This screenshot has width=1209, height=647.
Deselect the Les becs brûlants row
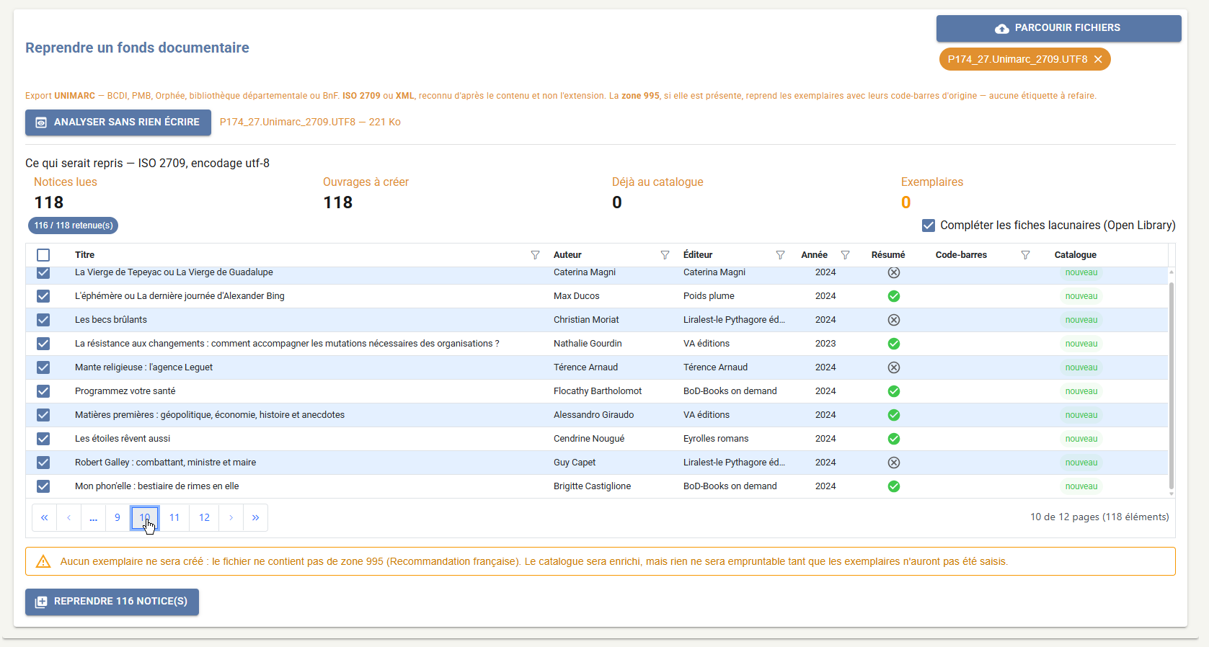click(x=43, y=320)
